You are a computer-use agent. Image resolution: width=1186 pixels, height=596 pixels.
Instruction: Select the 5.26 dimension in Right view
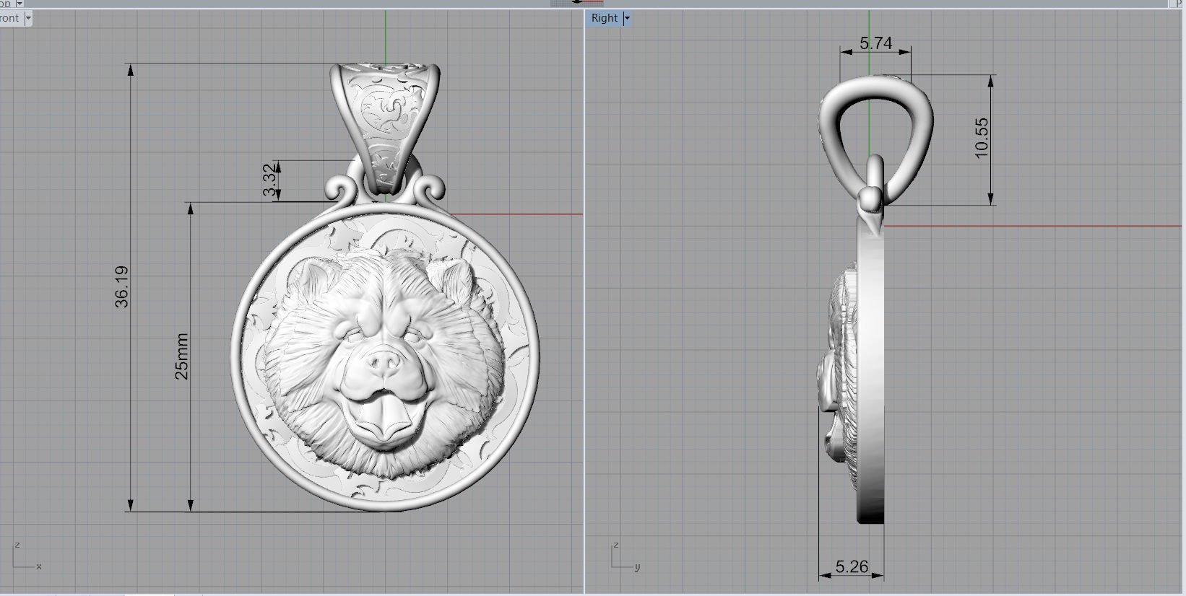coord(852,566)
